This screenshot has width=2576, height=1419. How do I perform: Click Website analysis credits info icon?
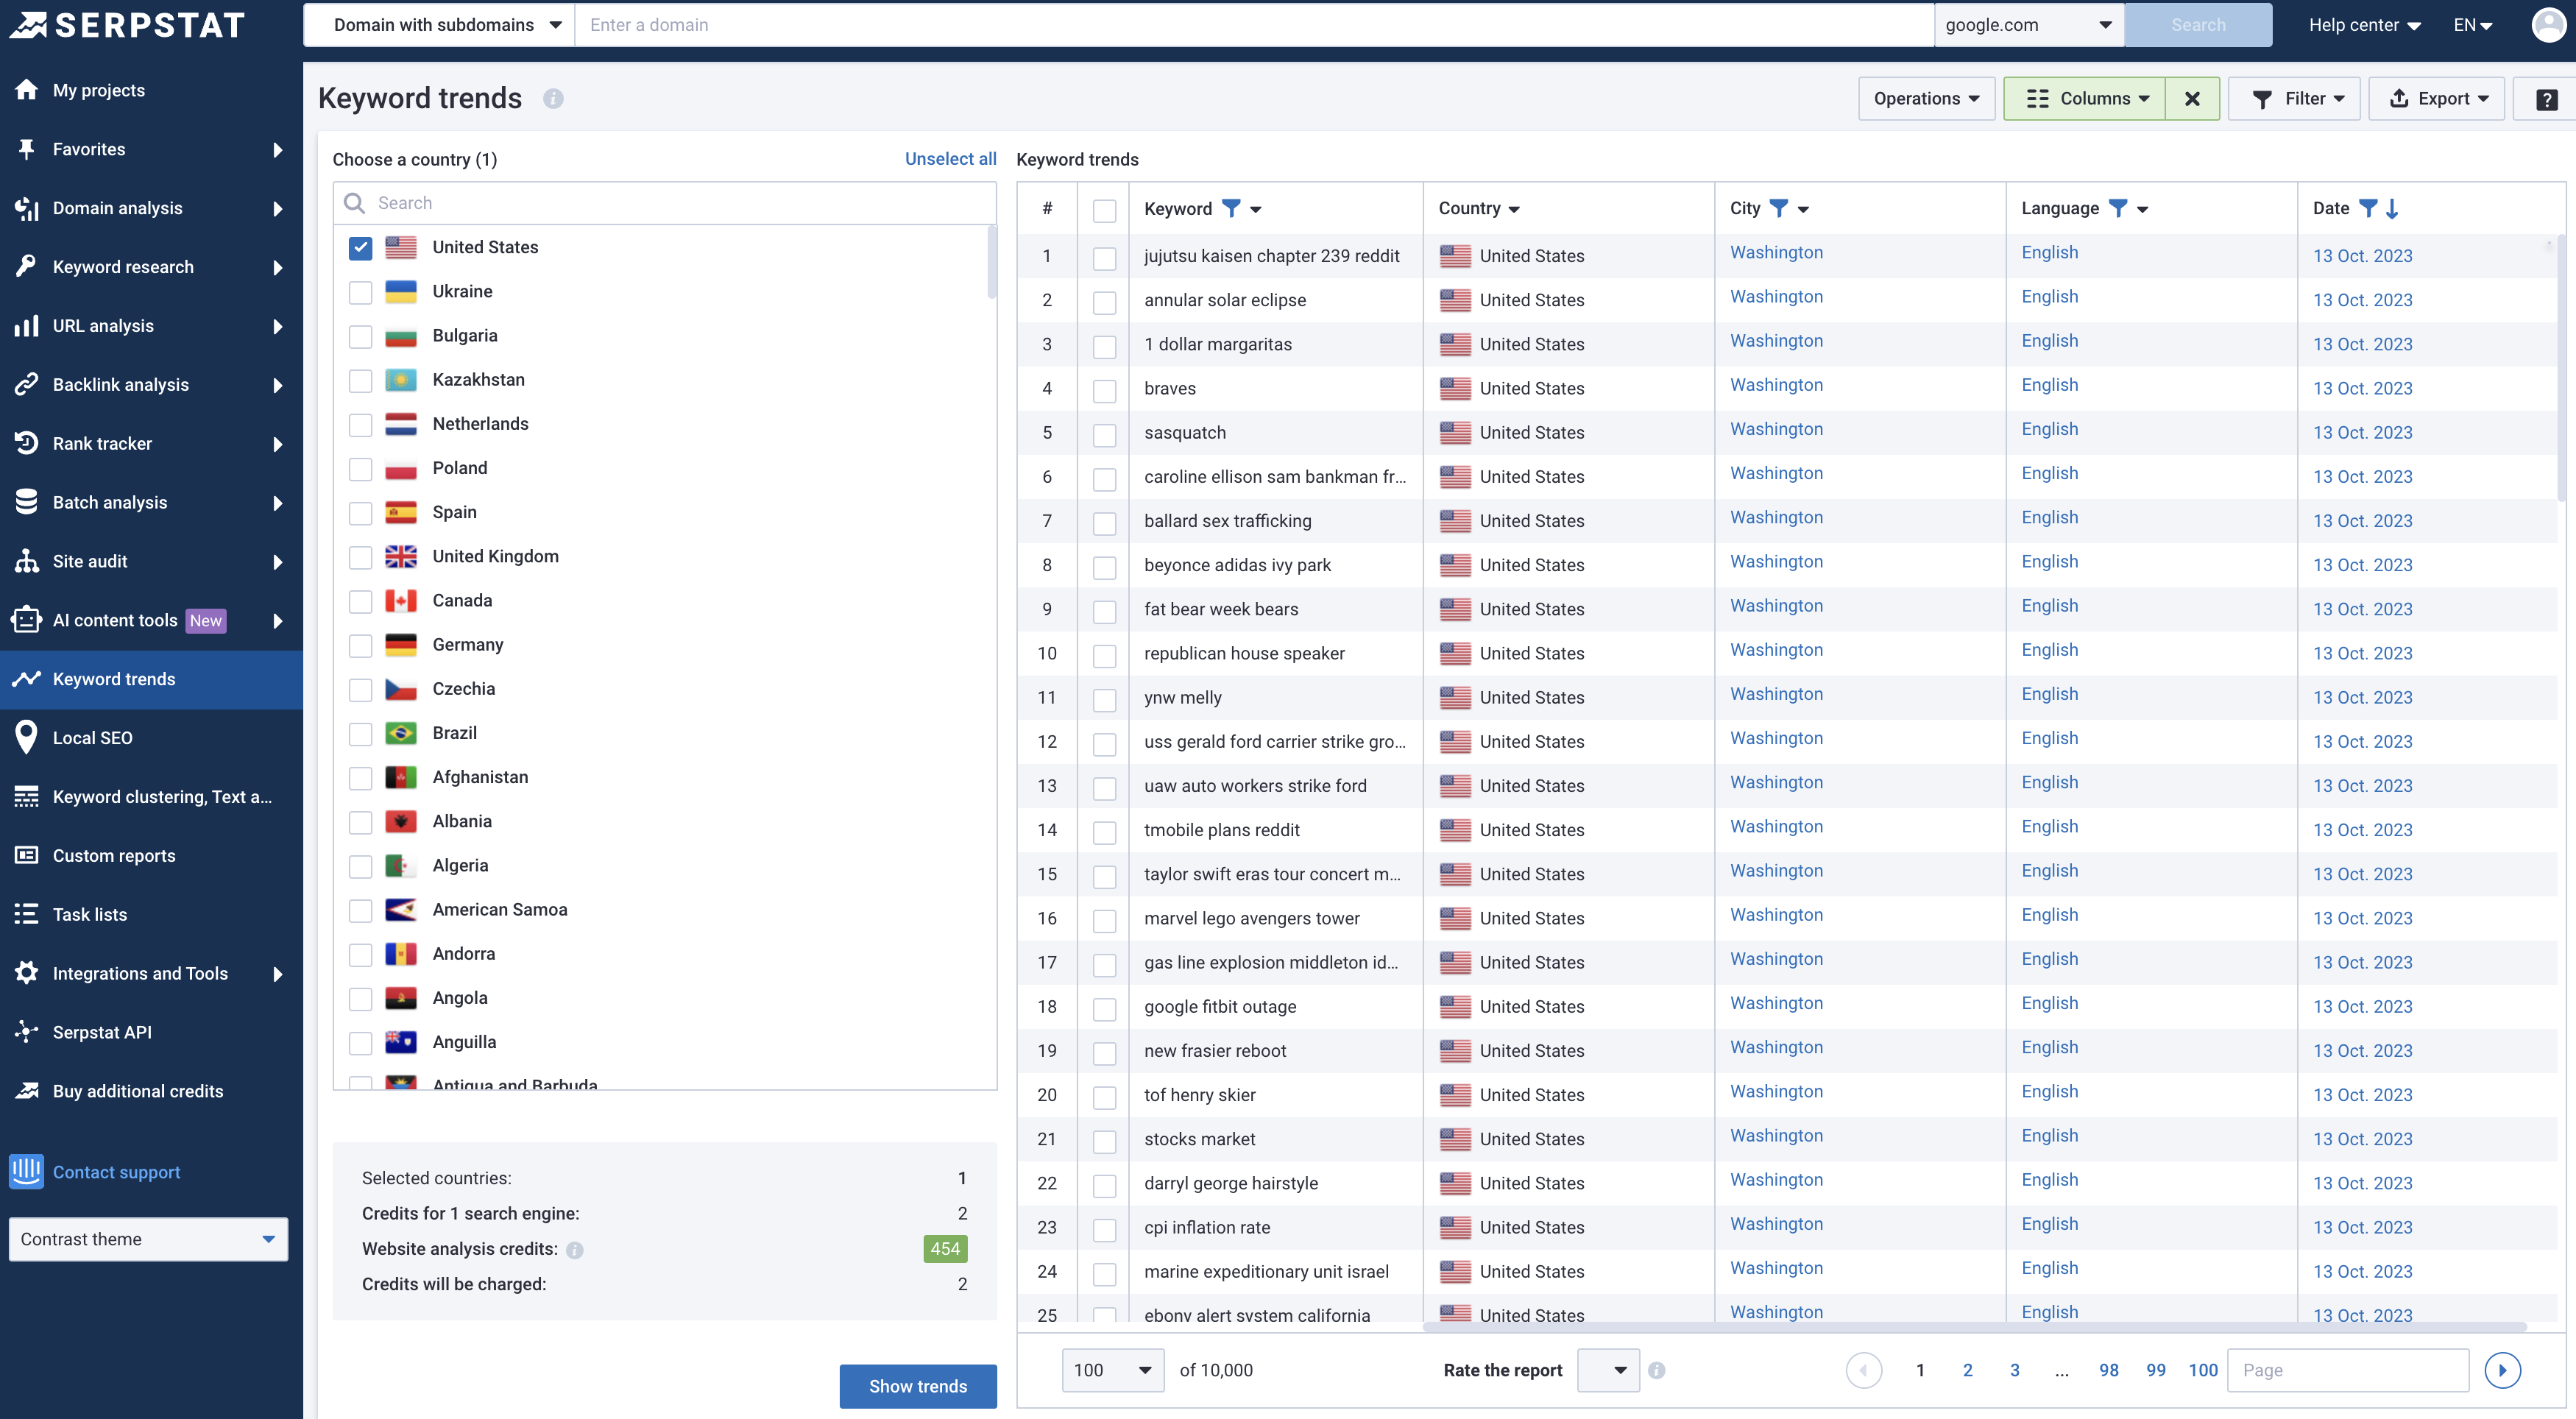[575, 1250]
